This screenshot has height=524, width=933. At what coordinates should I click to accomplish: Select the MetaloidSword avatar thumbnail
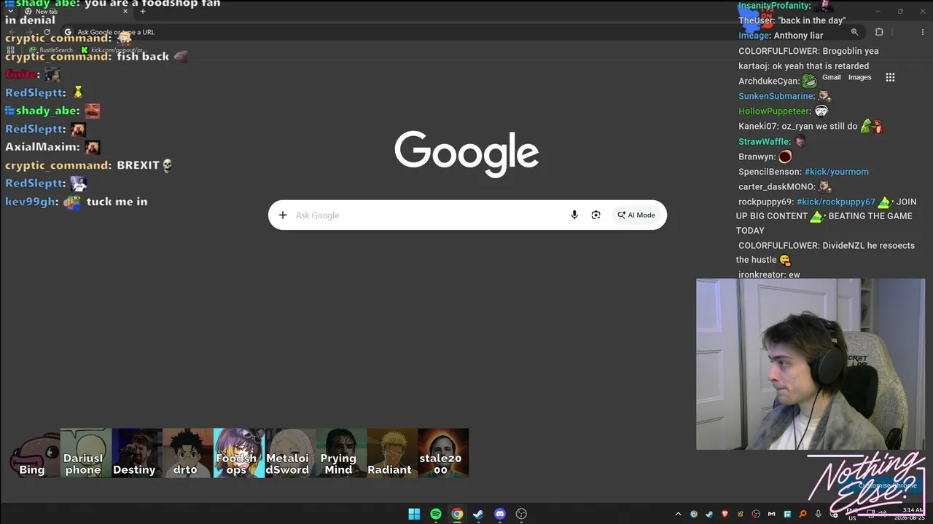289,453
